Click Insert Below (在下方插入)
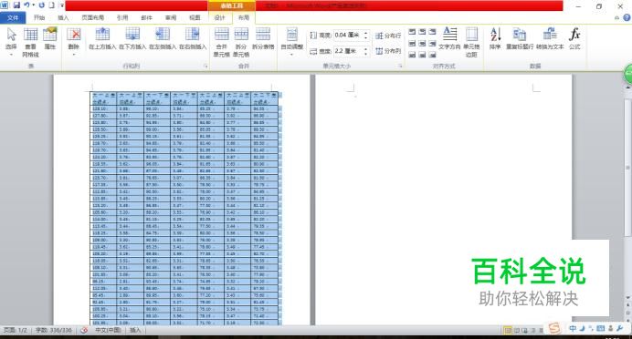 point(132,38)
